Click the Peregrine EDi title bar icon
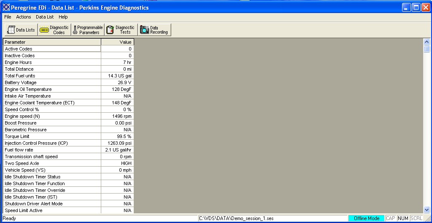The height and width of the screenshot is (223, 432). pyautogui.click(x=6, y=8)
